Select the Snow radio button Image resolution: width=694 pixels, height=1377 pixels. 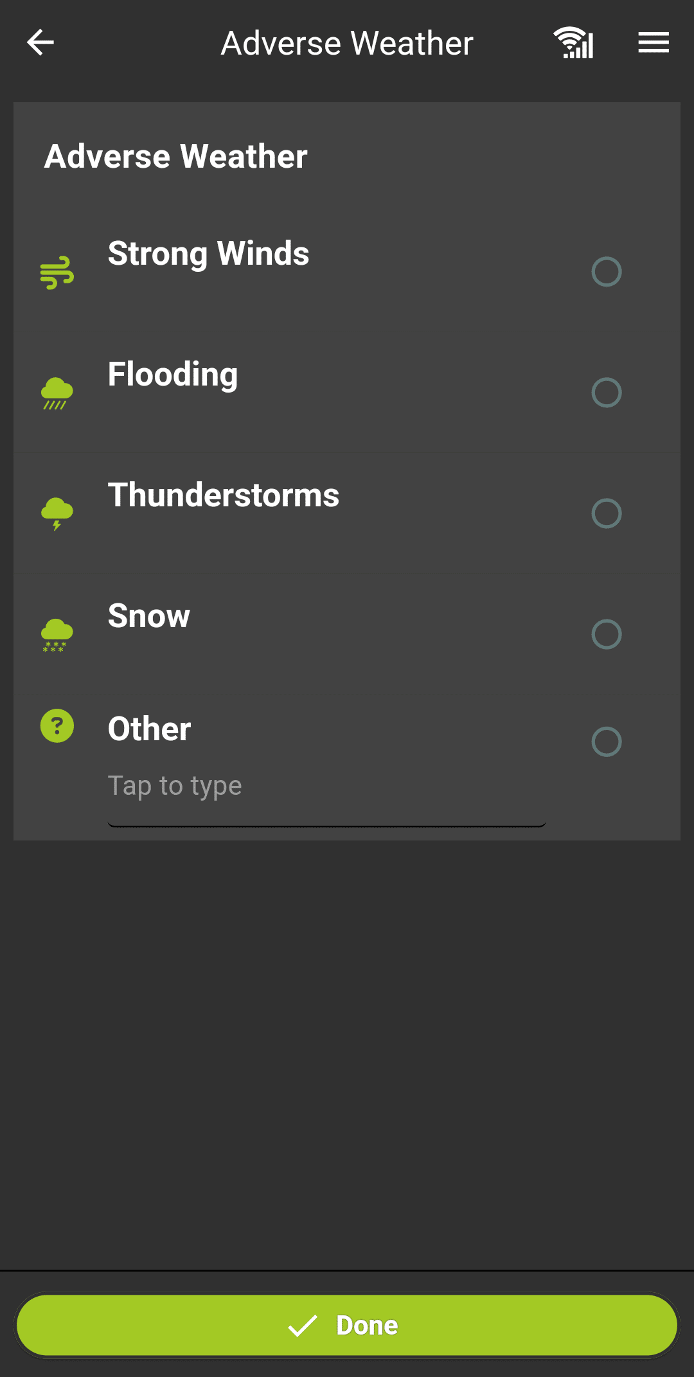[606, 634]
